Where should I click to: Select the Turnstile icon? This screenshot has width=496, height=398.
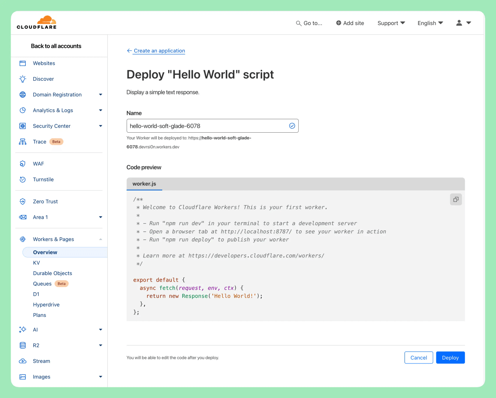coord(22,179)
